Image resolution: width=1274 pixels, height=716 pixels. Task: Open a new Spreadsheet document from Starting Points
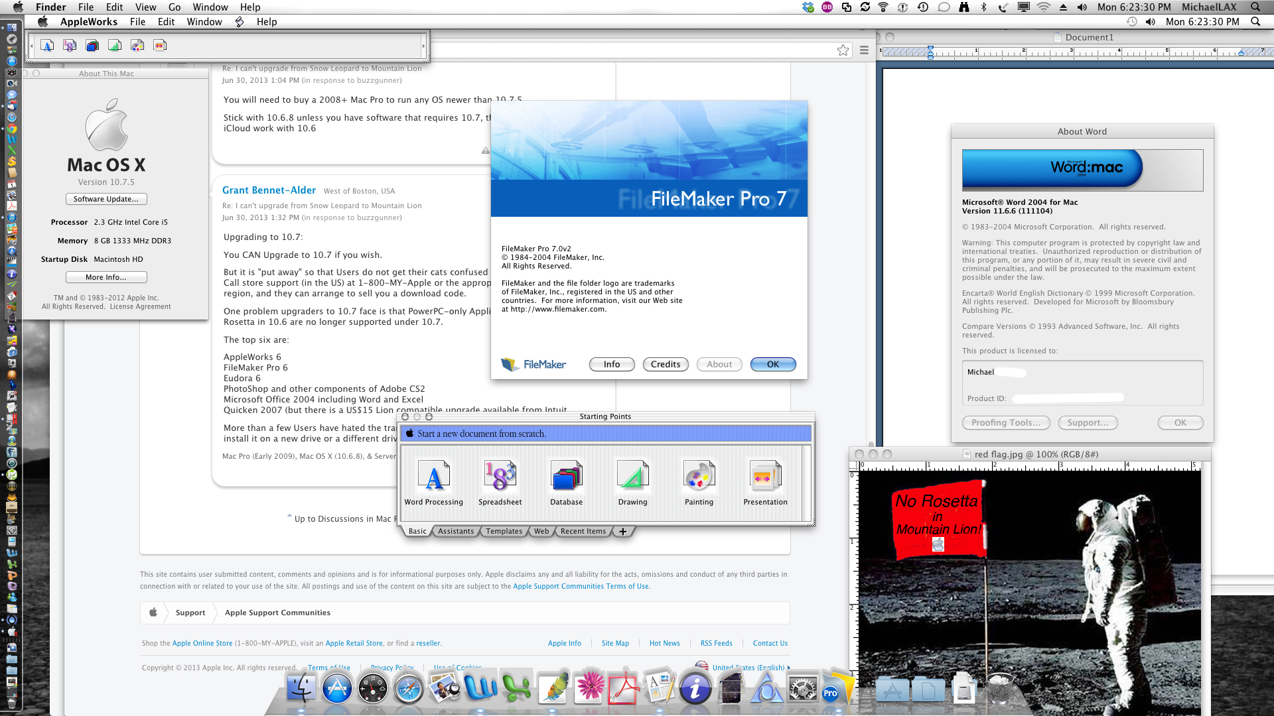[500, 476]
